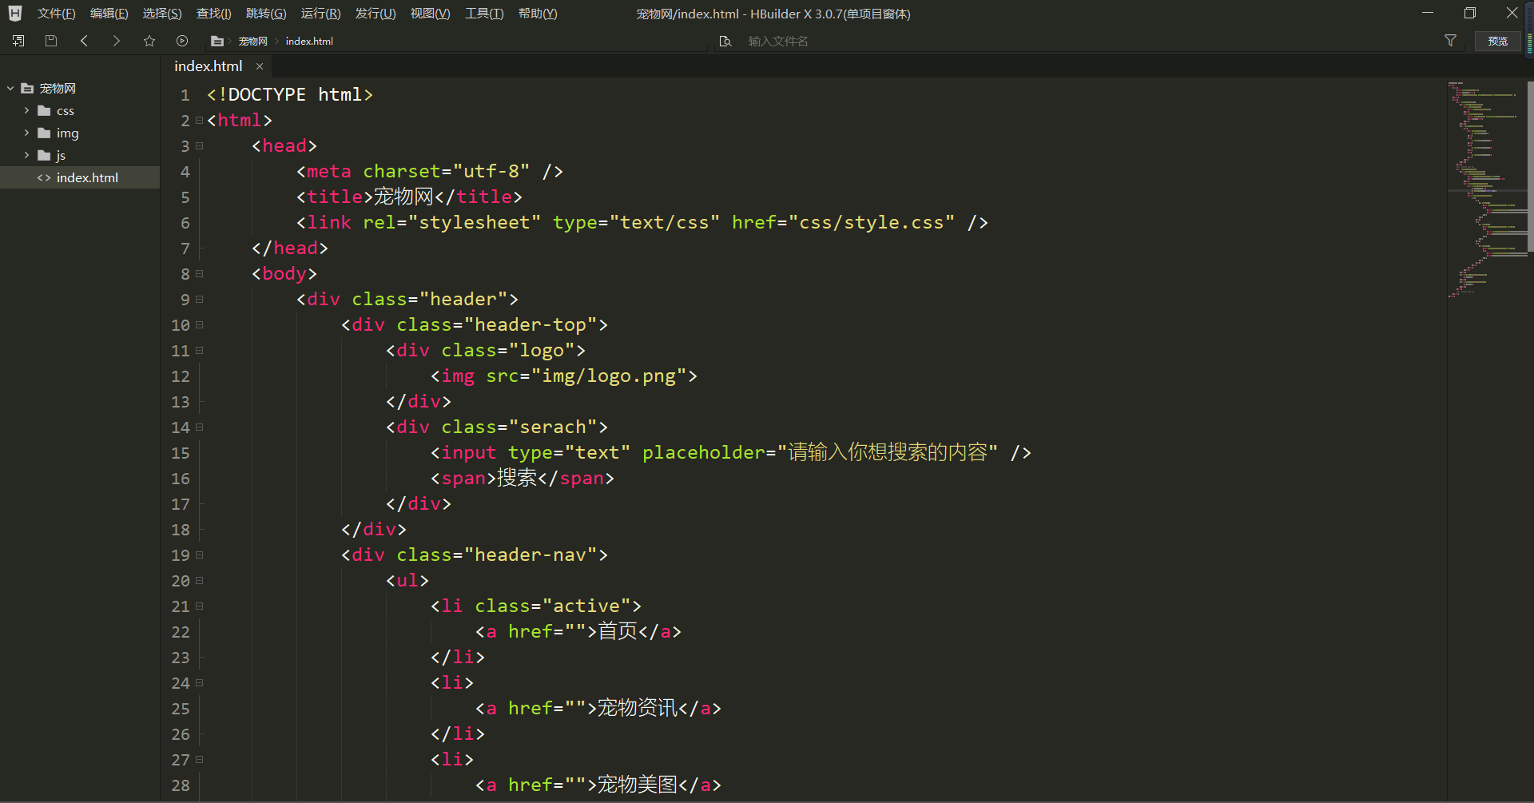Image resolution: width=1534 pixels, height=803 pixels.
Task: Fold the header-top div on line 10
Action: [x=200, y=325]
